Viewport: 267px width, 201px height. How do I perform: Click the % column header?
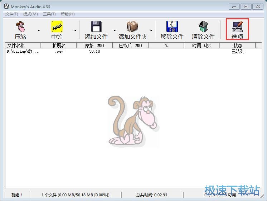[166, 46]
